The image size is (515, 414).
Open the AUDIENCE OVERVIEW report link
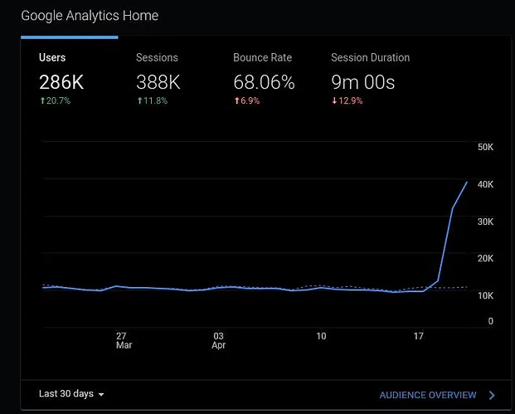coord(428,395)
